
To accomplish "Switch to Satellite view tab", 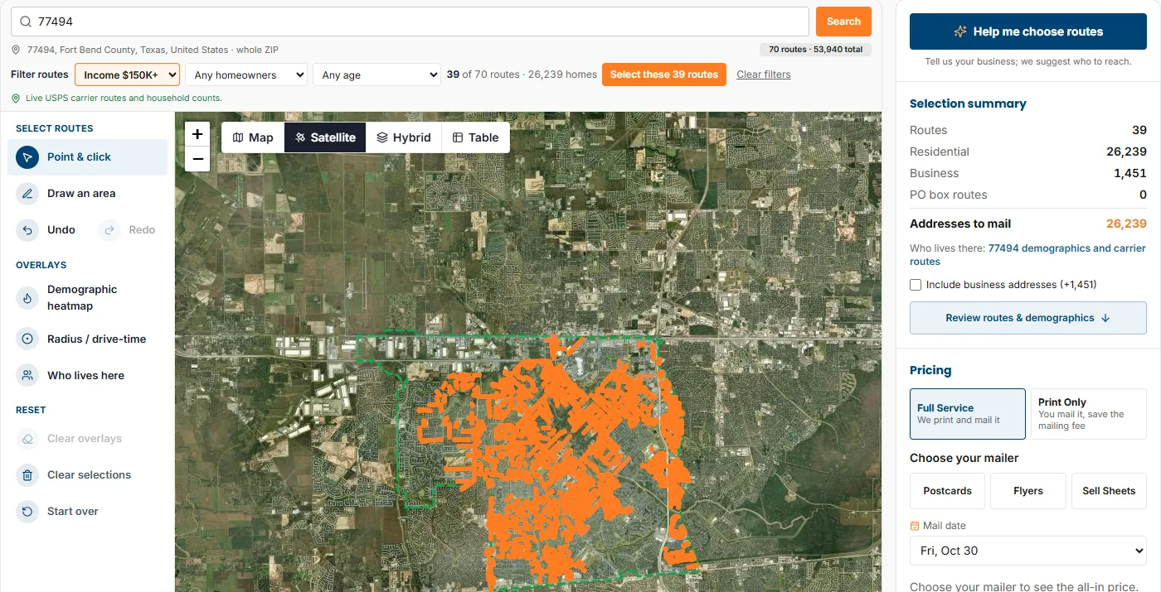I will (x=325, y=137).
